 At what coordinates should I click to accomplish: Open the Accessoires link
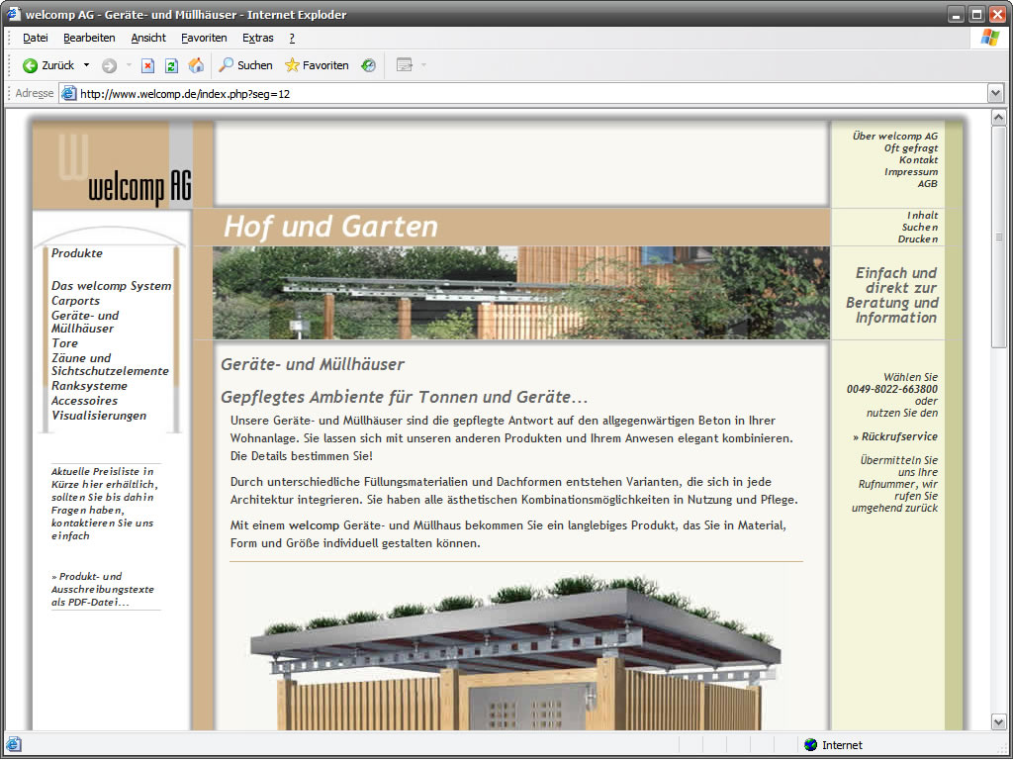click(84, 401)
